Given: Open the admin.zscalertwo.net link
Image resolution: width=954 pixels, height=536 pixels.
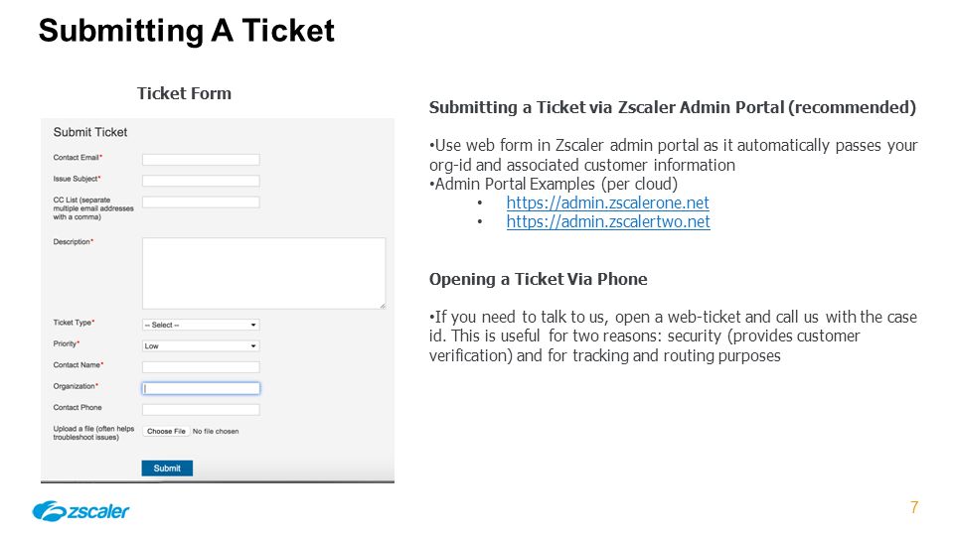Looking at the screenshot, I should [608, 221].
